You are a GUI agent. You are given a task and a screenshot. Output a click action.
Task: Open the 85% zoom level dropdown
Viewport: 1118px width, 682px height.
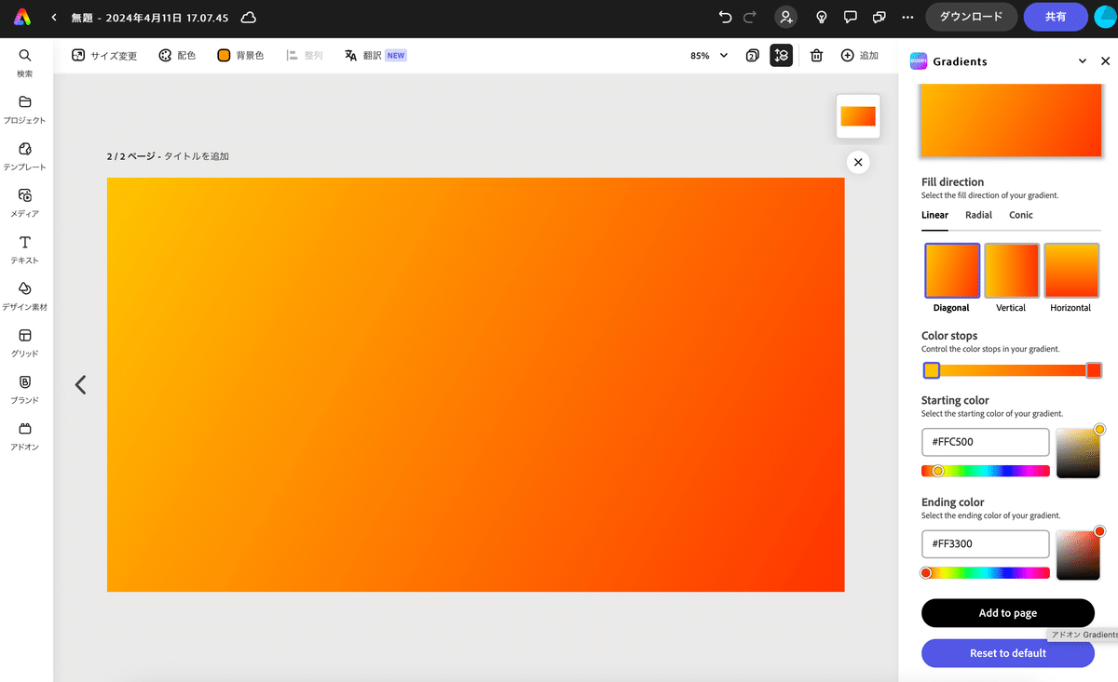[708, 55]
